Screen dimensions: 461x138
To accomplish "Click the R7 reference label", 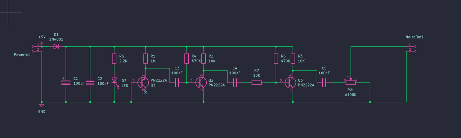I will (x=256, y=71).
